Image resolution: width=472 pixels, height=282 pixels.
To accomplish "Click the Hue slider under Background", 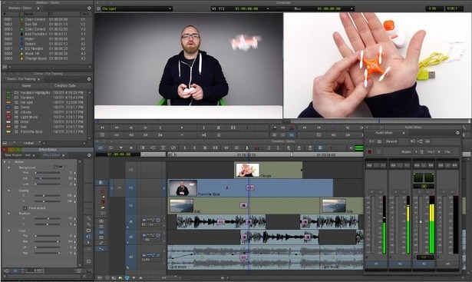I will point(48,173).
